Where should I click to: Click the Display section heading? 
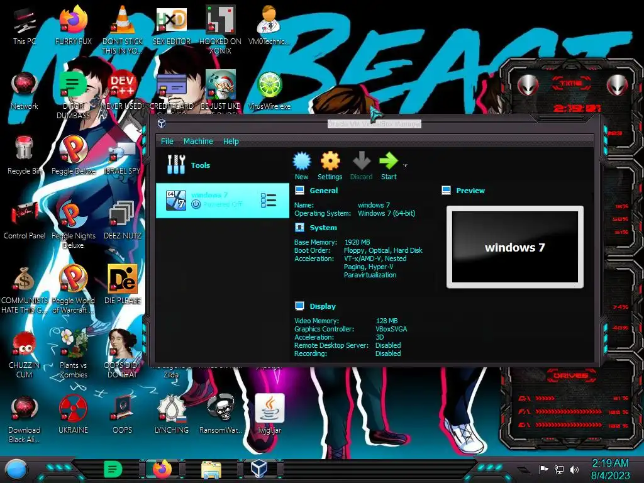tap(323, 306)
